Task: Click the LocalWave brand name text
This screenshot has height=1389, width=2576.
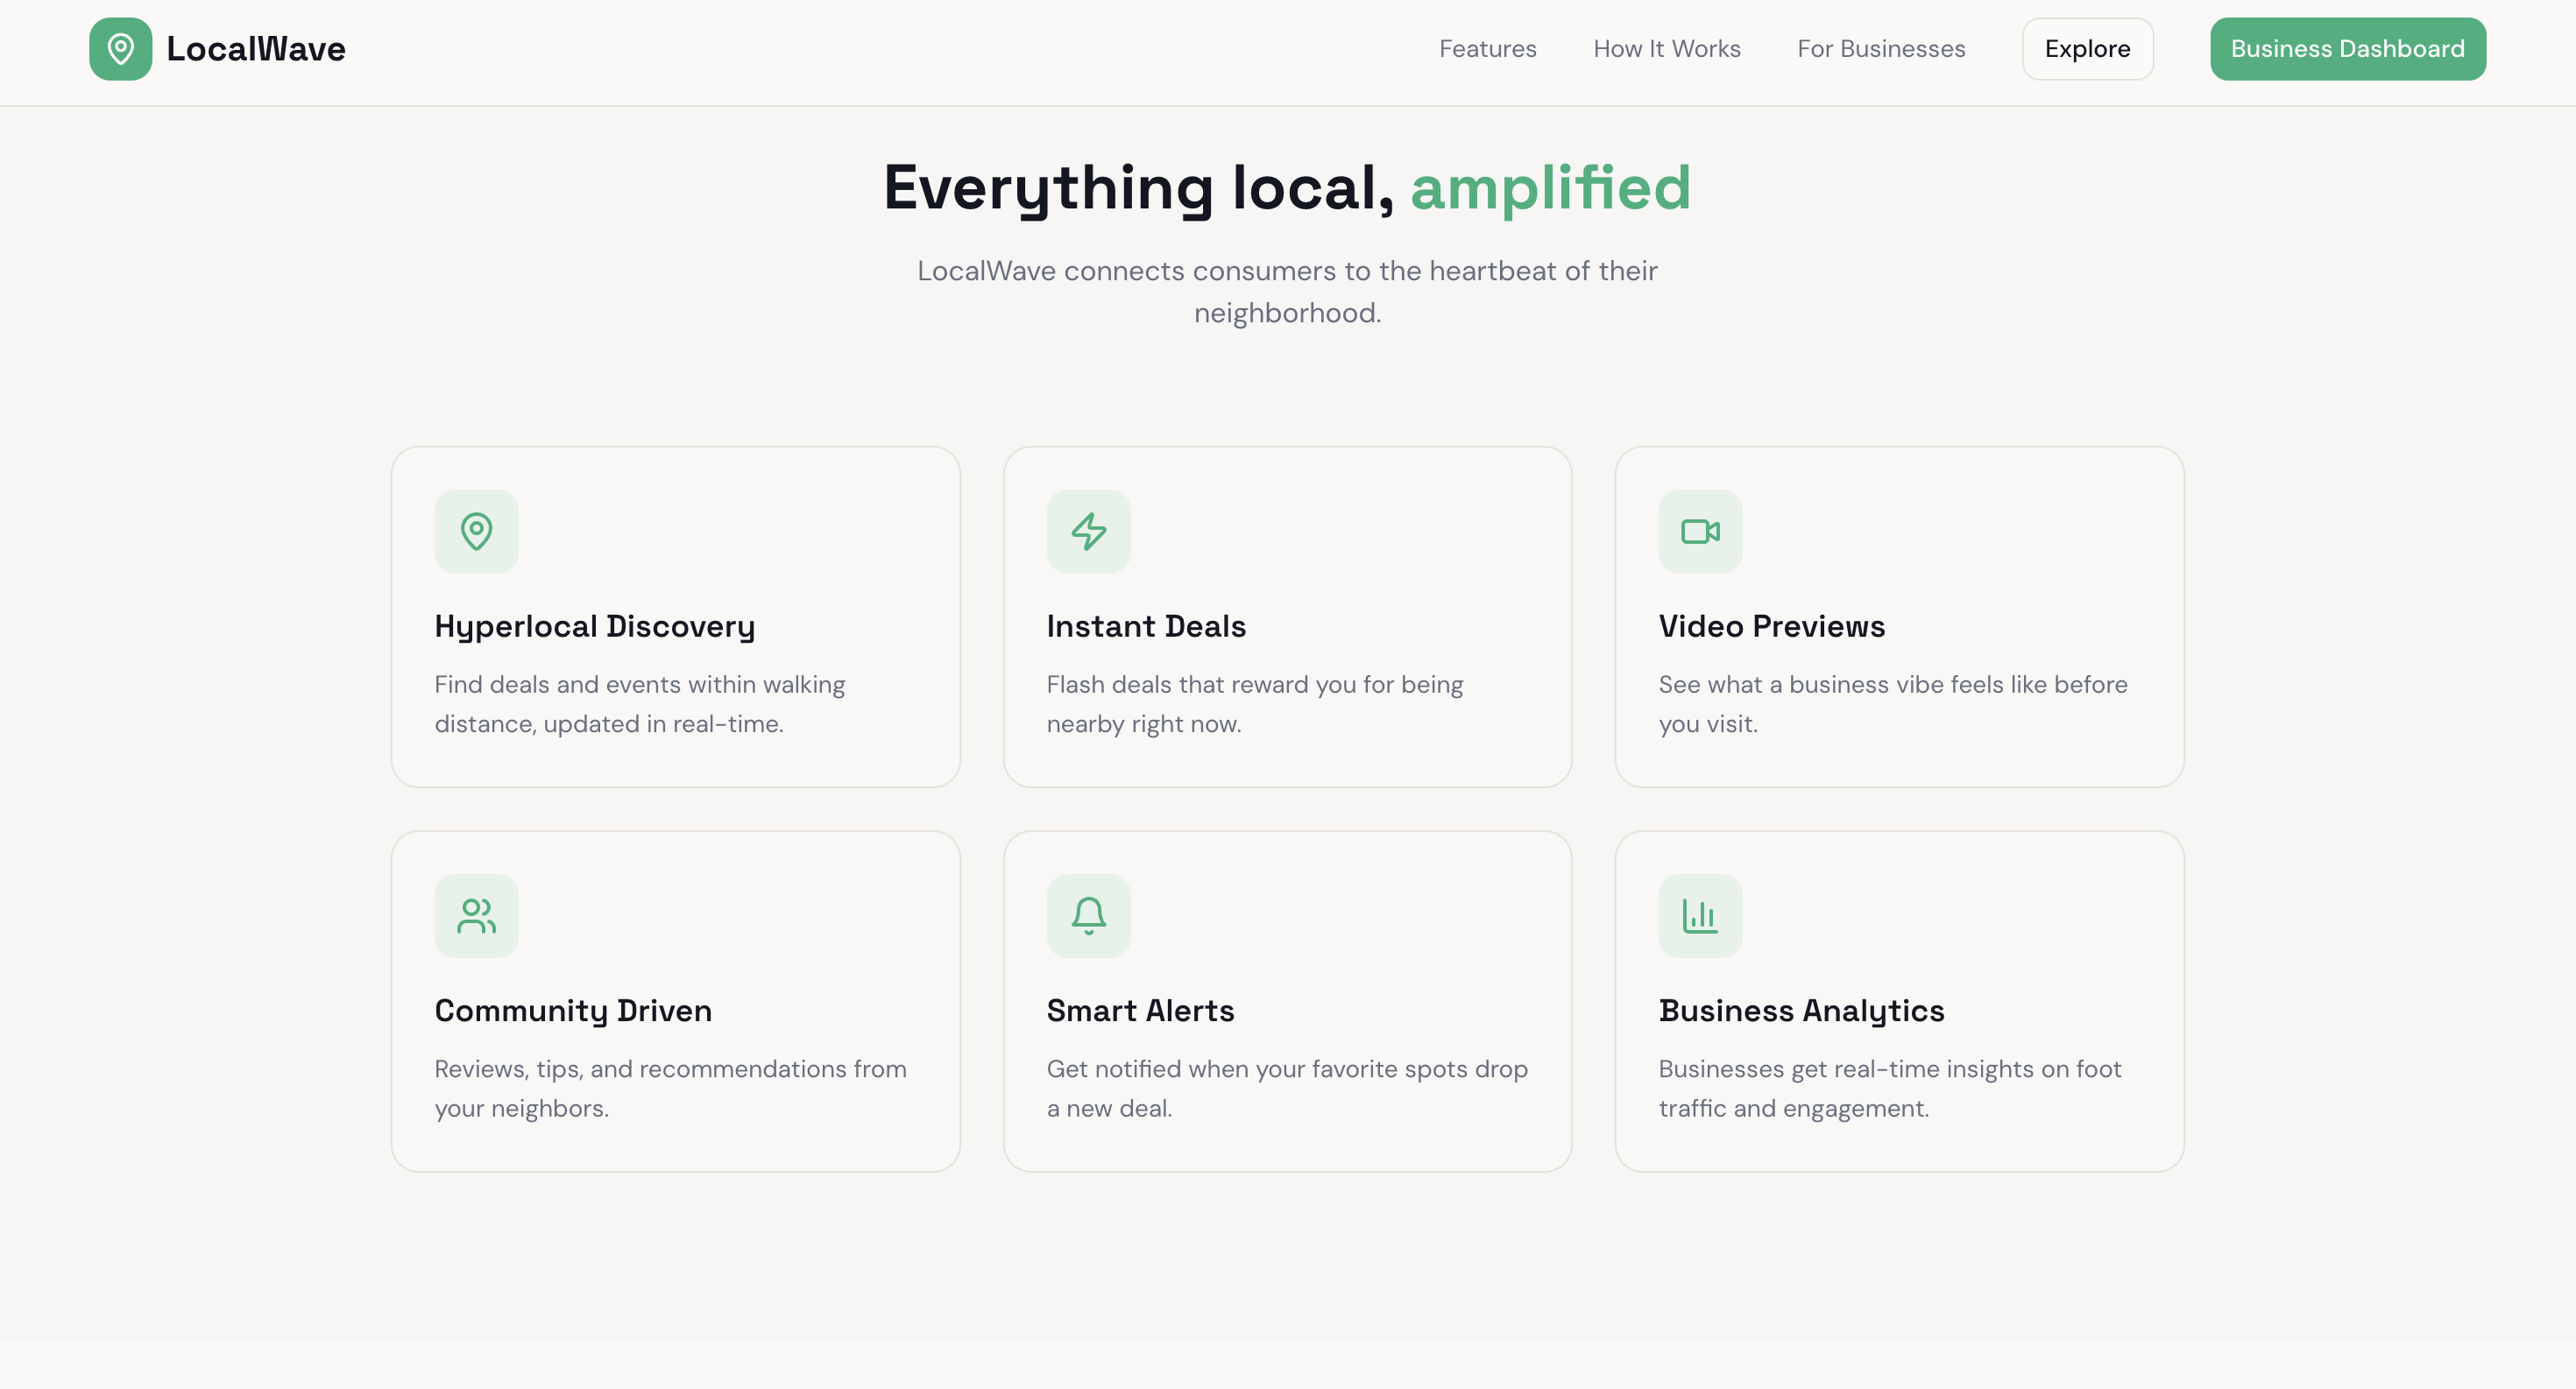Action: pos(256,49)
